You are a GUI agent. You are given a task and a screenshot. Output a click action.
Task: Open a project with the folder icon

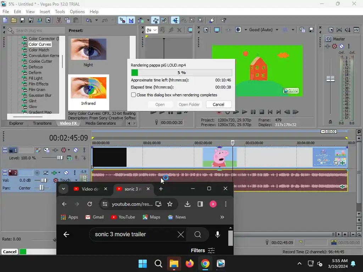[14, 20]
